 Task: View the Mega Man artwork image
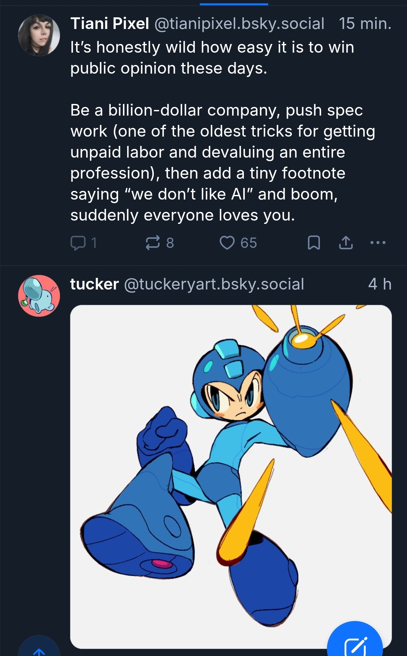pyautogui.click(x=231, y=476)
